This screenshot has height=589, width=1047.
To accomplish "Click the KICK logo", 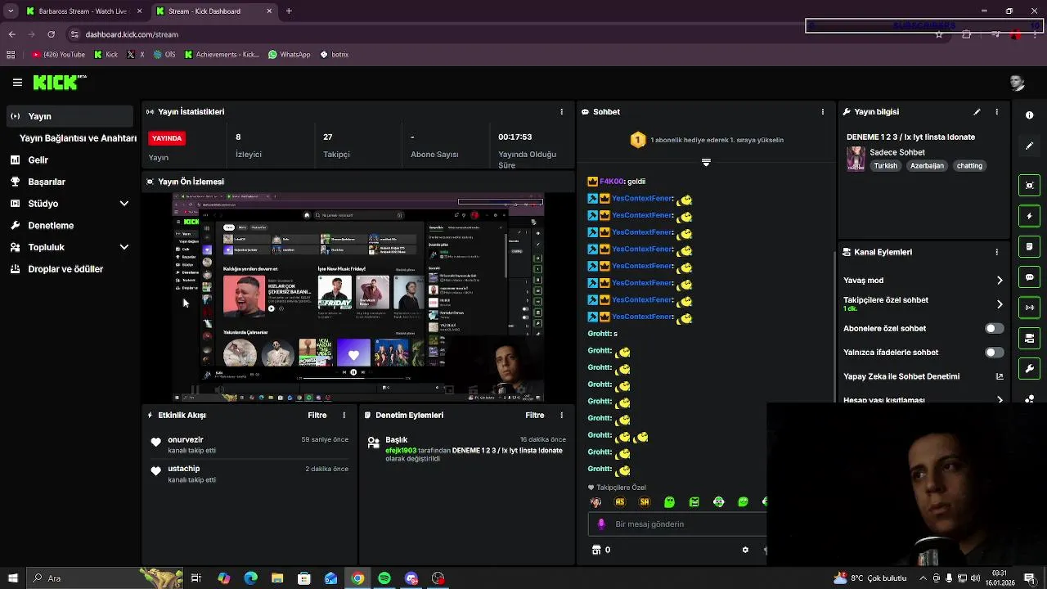I will 60,83.
